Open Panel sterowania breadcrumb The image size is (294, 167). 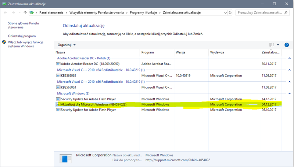click(x=51, y=12)
